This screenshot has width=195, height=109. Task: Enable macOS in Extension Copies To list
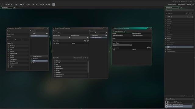pyautogui.click(x=9, y=48)
